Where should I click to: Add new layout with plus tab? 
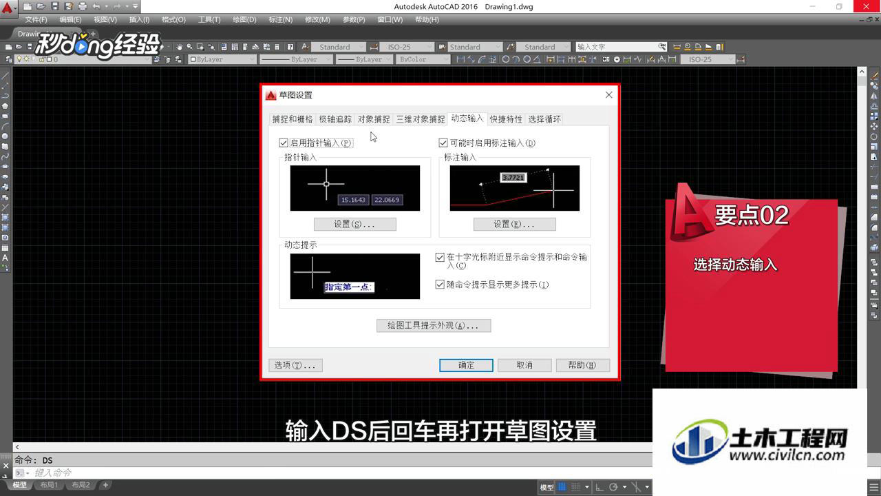coord(105,485)
